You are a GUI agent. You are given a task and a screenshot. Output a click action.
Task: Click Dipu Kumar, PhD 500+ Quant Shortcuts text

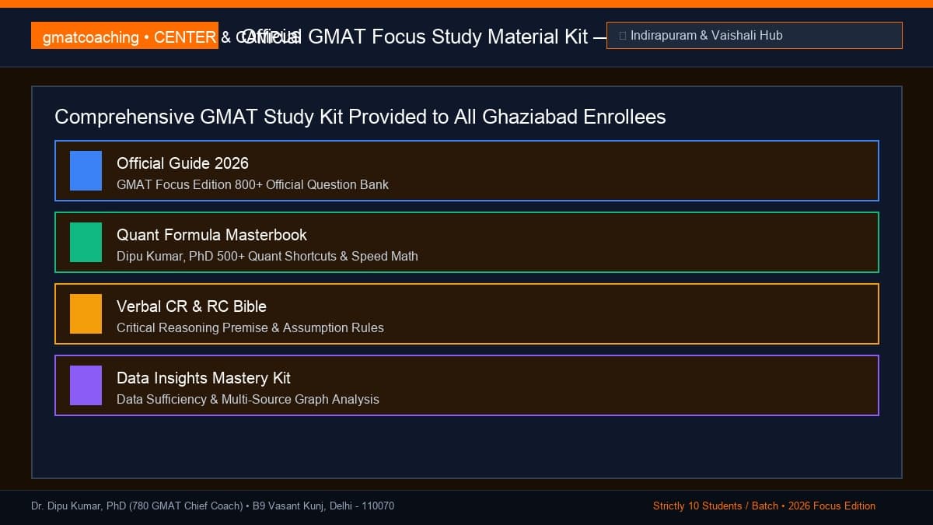point(267,257)
